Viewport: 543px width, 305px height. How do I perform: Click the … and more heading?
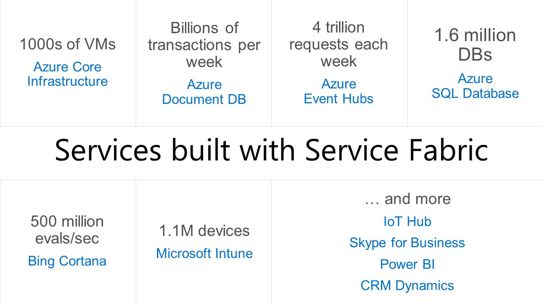pos(407,199)
